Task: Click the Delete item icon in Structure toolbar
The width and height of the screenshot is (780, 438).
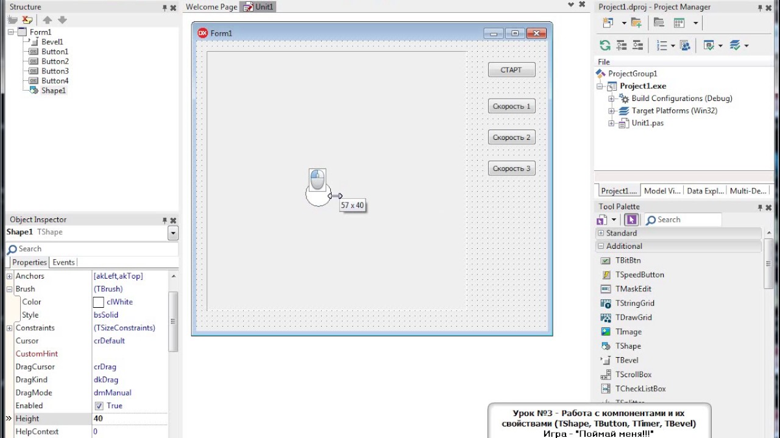Action: click(x=27, y=20)
